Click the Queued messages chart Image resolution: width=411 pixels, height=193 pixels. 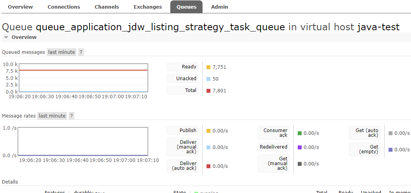click(x=83, y=78)
